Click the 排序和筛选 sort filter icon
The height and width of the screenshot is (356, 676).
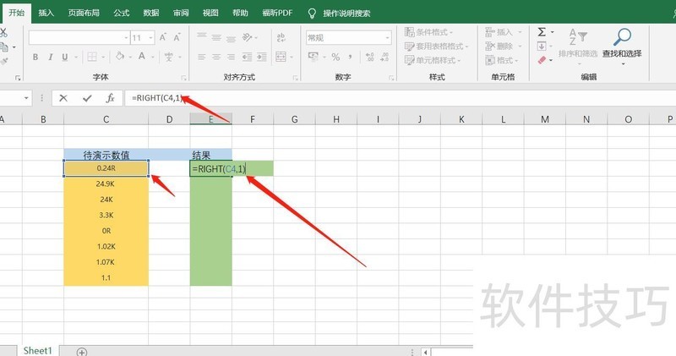pos(578,37)
